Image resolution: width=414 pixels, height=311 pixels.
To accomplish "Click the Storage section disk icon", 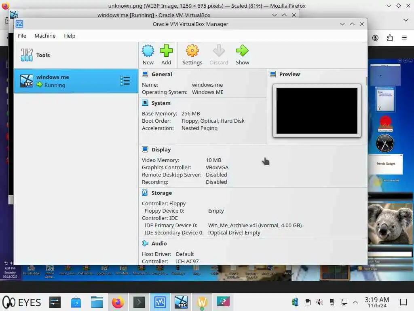I will coord(145,193).
